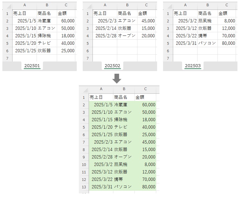Viewport: 241px width, 200px height.
Task: Click the 携帯 cell in the combined sheet
Action: (x=123, y=179)
